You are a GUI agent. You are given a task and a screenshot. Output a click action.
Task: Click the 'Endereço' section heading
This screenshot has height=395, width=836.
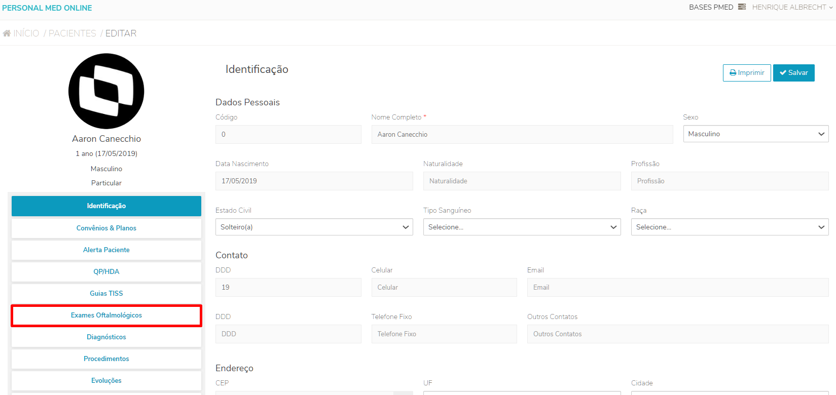click(x=234, y=368)
